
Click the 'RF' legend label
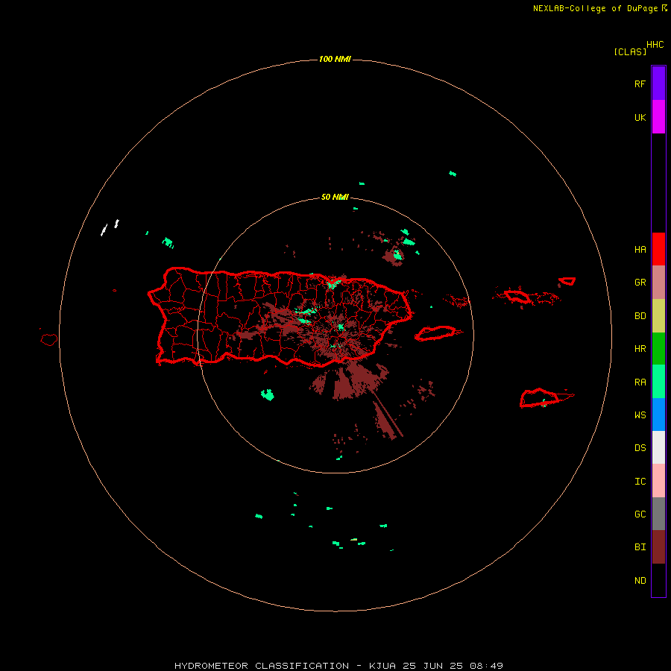coord(640,84)
